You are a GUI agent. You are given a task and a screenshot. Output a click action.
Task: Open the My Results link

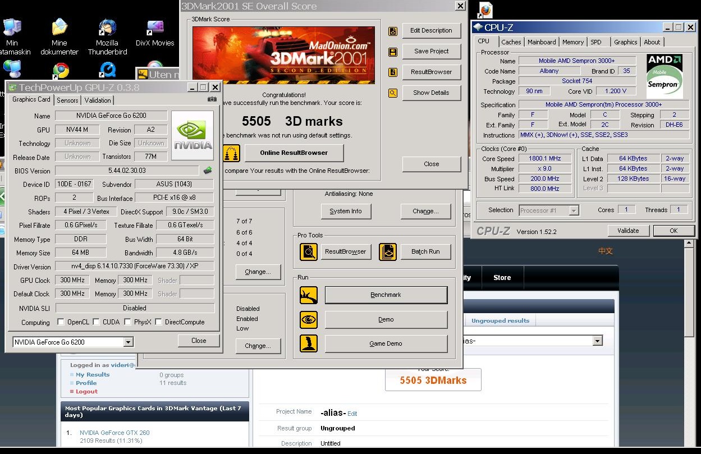click(93, 375)
